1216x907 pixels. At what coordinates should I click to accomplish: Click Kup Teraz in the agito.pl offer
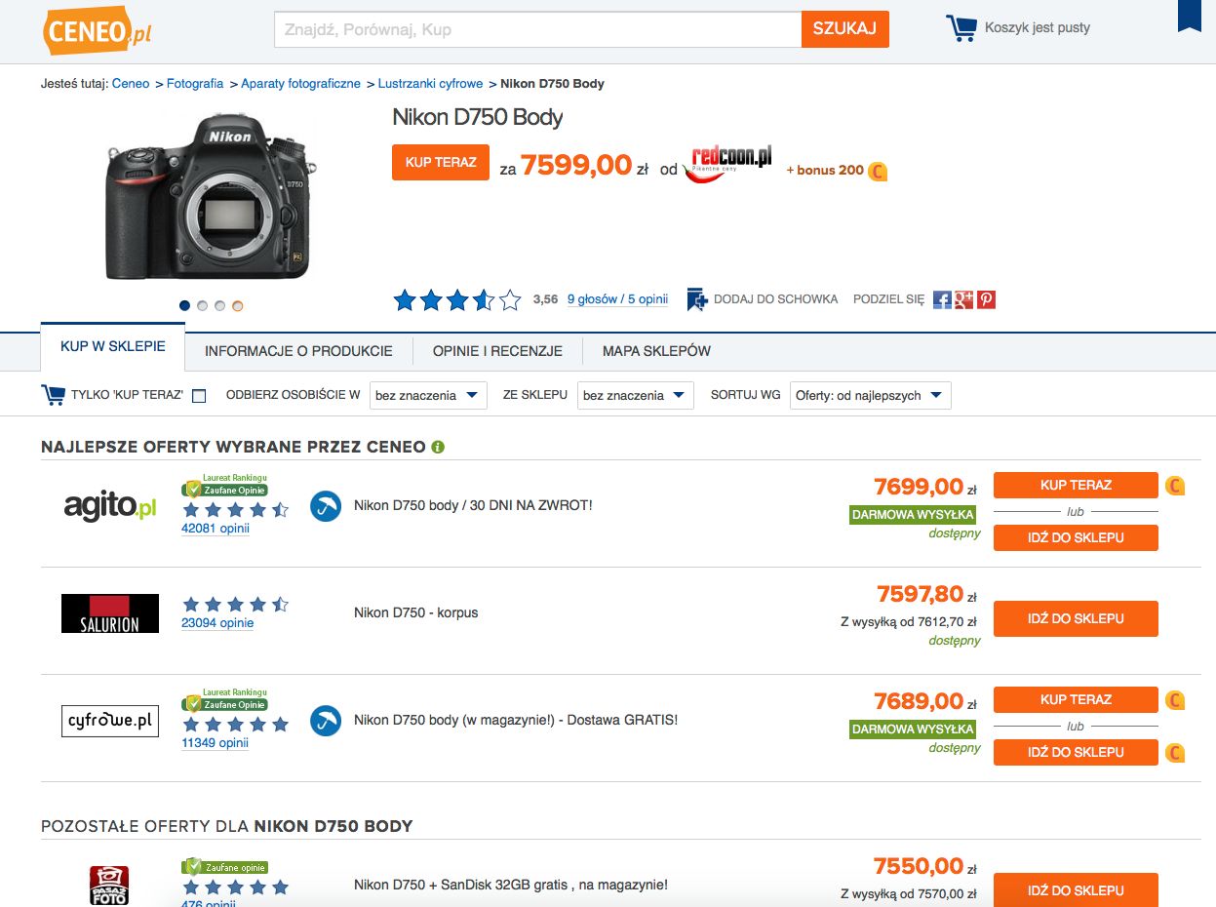[x=1076, y=485]
